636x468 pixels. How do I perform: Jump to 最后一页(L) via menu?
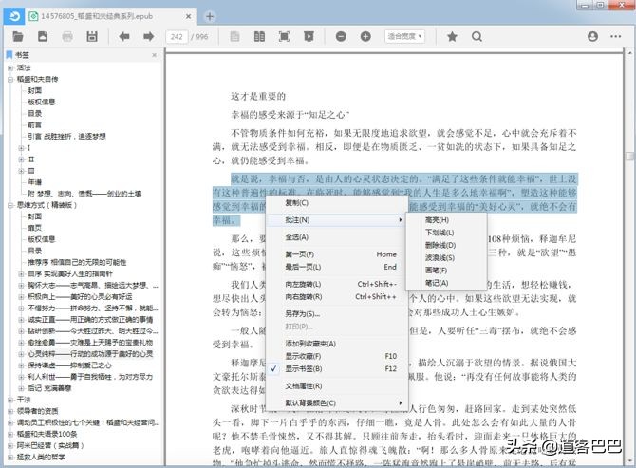[336, 267]
